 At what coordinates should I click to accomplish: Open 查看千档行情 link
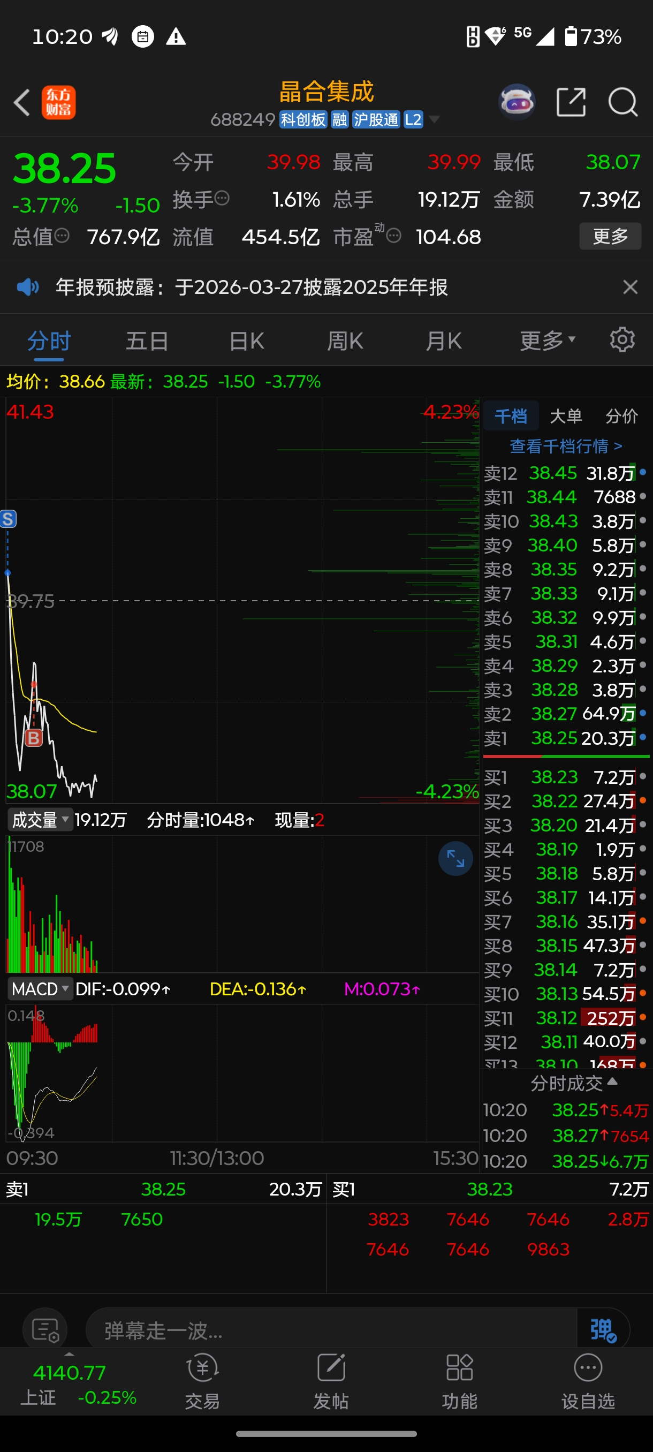(566, 446)
